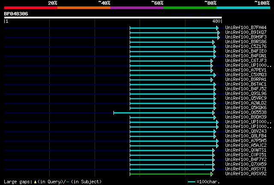Select the UniRef100_Q5VRC9 label

coord(246,98)
